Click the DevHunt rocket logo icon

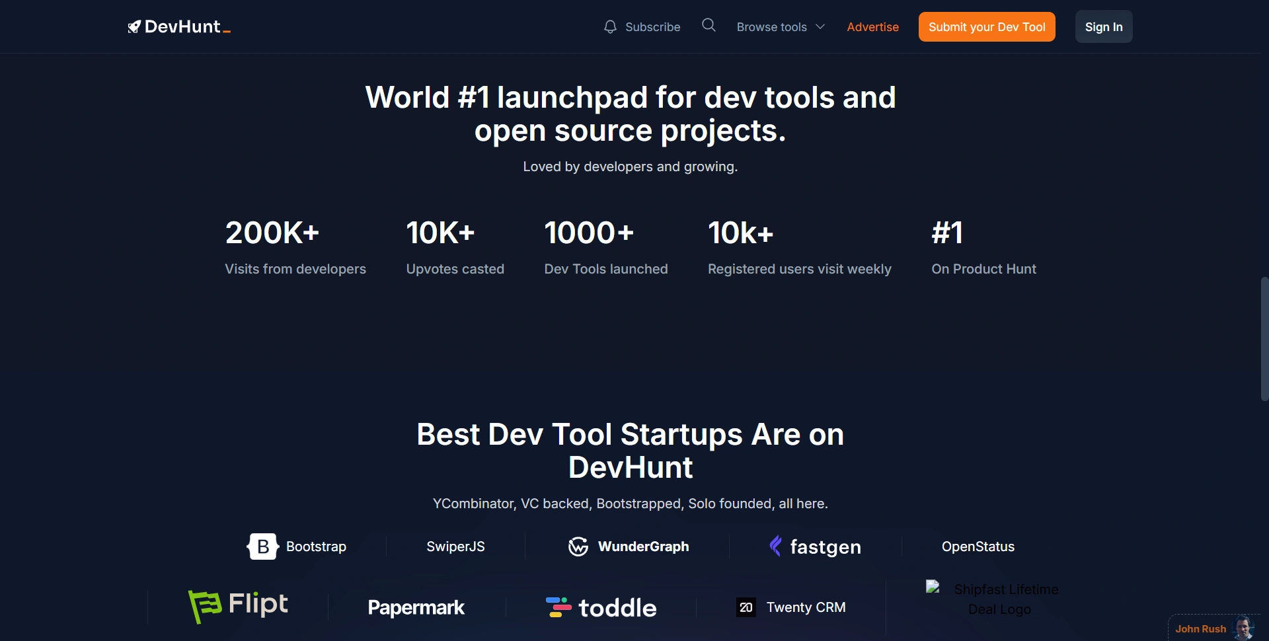134,27
